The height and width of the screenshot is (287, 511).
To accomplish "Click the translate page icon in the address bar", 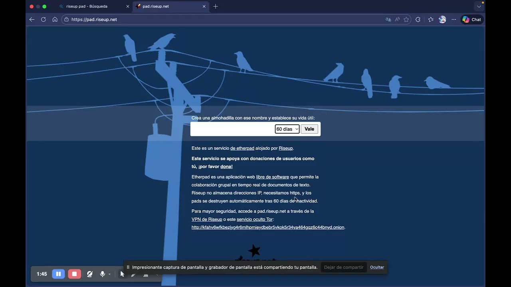I will pos(388,20).
